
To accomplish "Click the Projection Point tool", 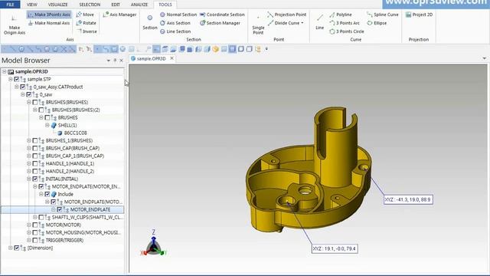I will point(287,15).
